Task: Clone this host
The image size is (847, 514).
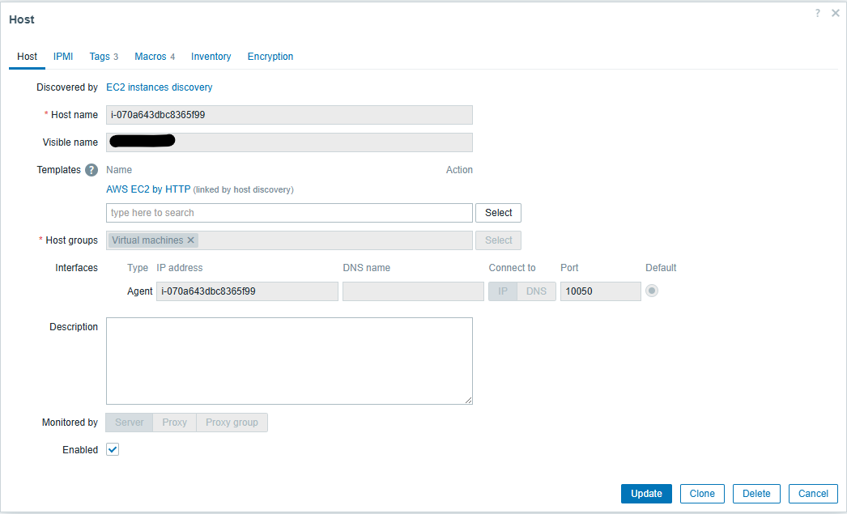Action: [x=702, y=494]
